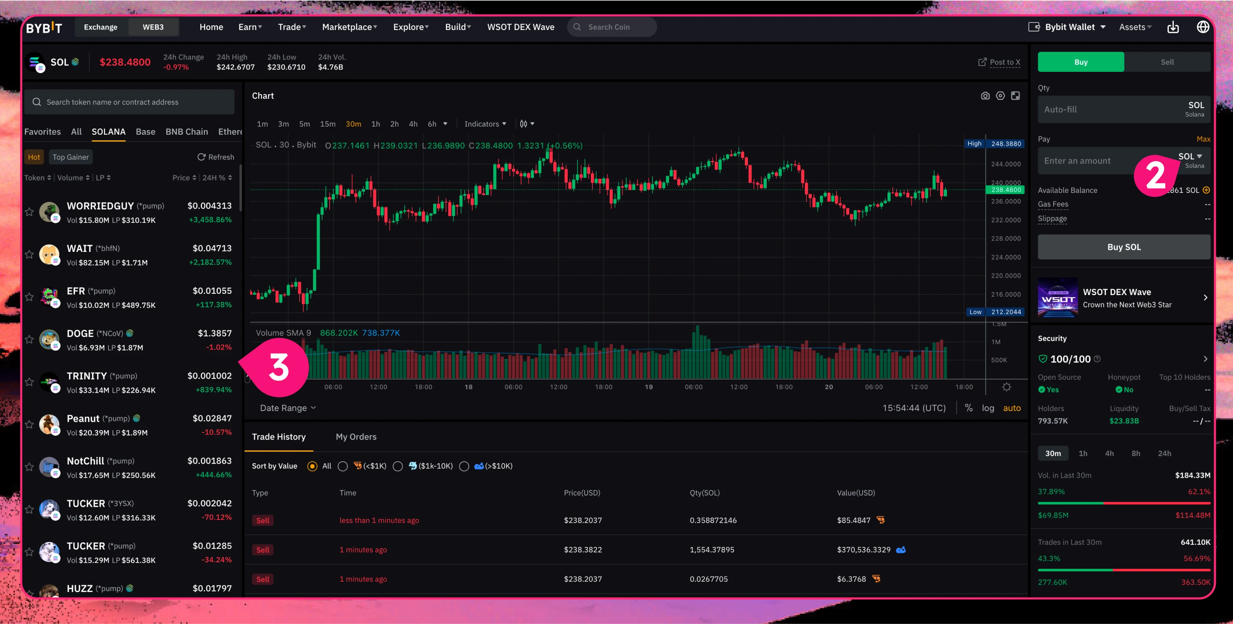Click the security score help icon
The width and height of the screenshot is (1233, 624).
click(x=1097, y=359)
